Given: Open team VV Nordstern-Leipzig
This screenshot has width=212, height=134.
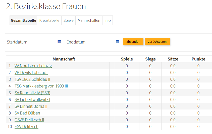Looking at the screenshot, I should [33, 66].
